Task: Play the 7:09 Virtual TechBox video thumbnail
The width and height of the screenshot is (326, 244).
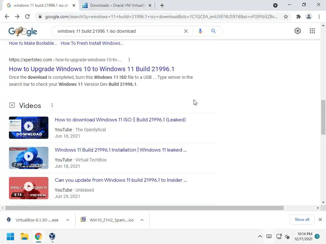Action: pyautogui.click(x=29, y=158)
